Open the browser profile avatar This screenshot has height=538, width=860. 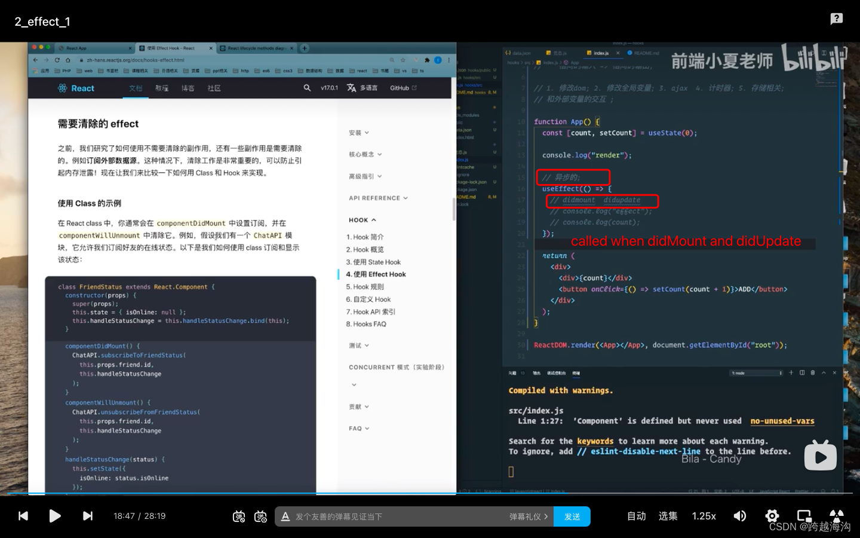(x=438, y=60)
